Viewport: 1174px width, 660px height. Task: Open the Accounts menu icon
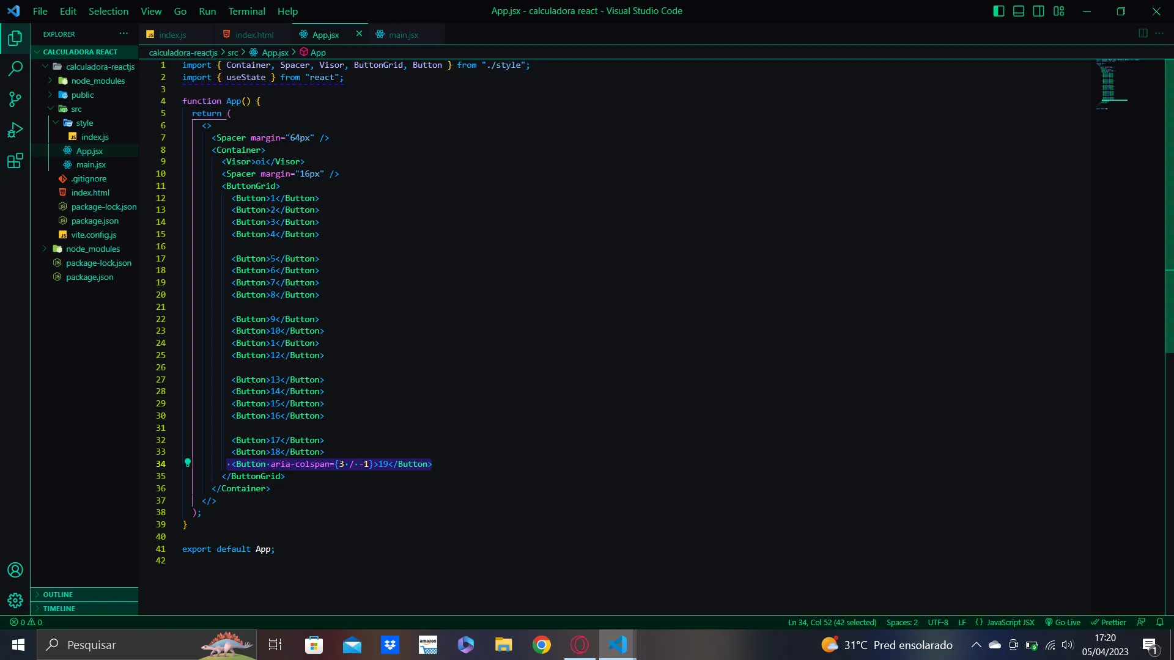(15, 570)
